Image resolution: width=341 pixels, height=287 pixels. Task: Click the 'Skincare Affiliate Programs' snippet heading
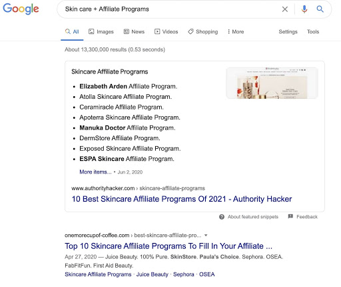coord(110,71)
